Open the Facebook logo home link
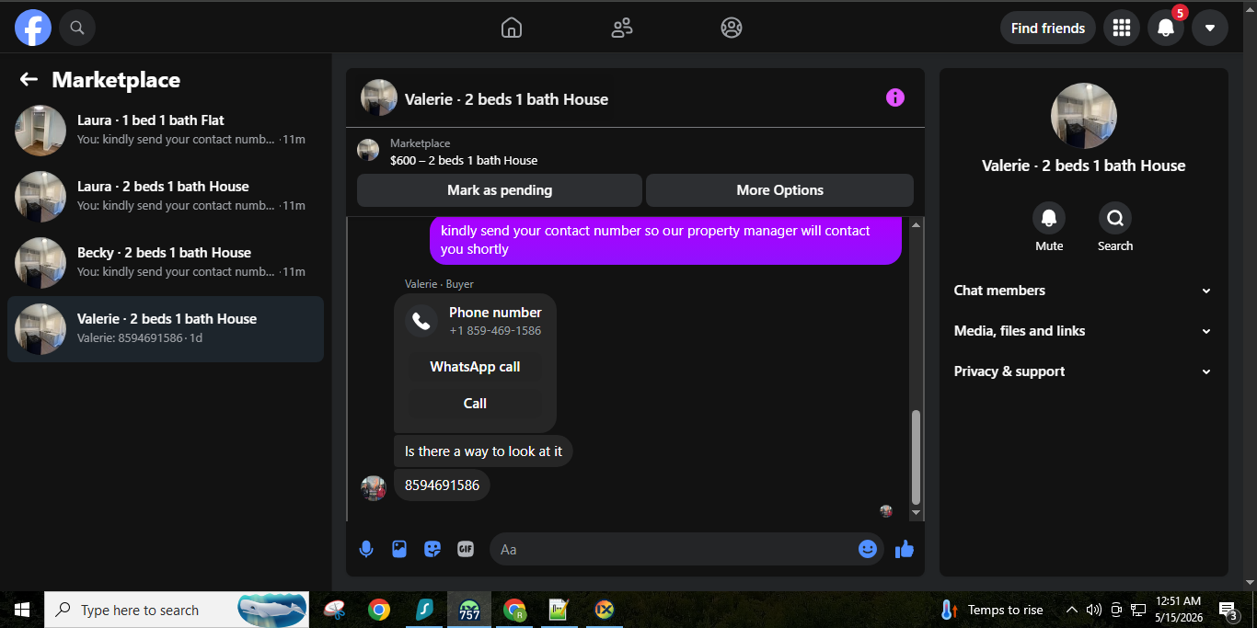The image size is (1257, 628). click(x=33, y=28)
